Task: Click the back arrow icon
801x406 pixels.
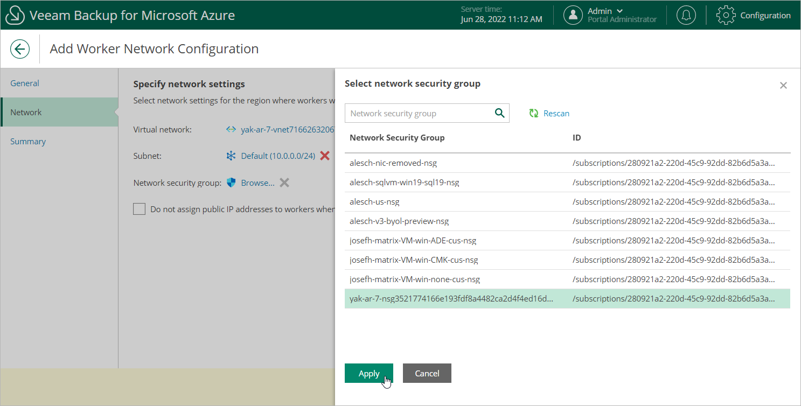Action: [20, 50]
